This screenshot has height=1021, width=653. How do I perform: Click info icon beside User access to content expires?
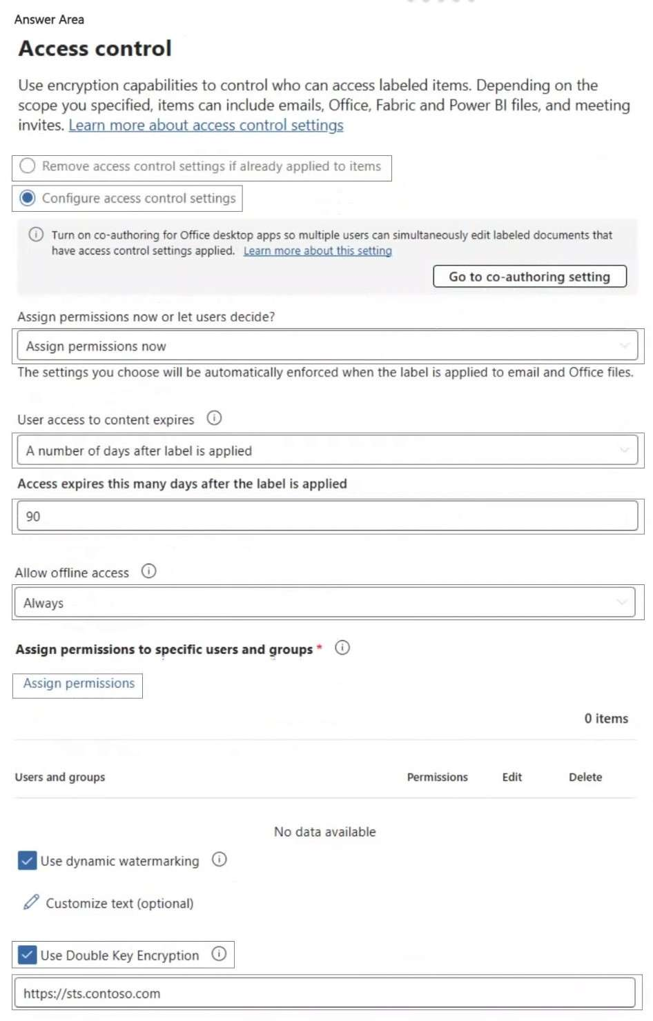click(214, 418)
